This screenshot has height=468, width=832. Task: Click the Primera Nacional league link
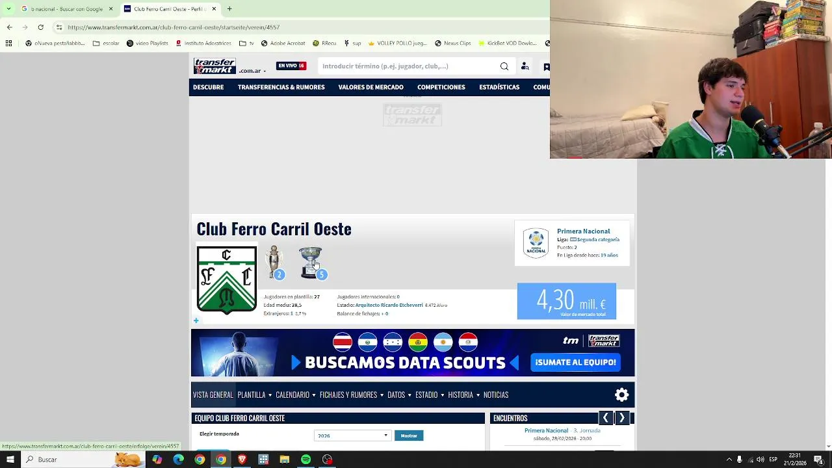(x=583, y=231)
